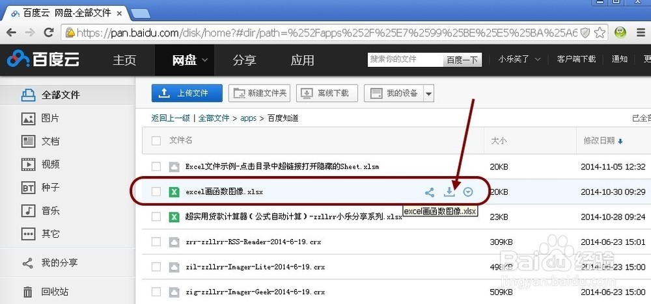The width and height of the screenshot is (651, 304).
Task: Open 通知 in top bar
Action: [x=620, y=59]
